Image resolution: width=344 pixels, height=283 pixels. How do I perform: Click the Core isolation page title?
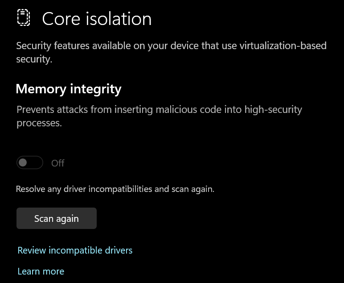[x=97, y=19]
